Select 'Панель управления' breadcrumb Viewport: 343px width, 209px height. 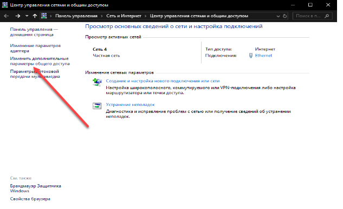click(x=76, y=16)
